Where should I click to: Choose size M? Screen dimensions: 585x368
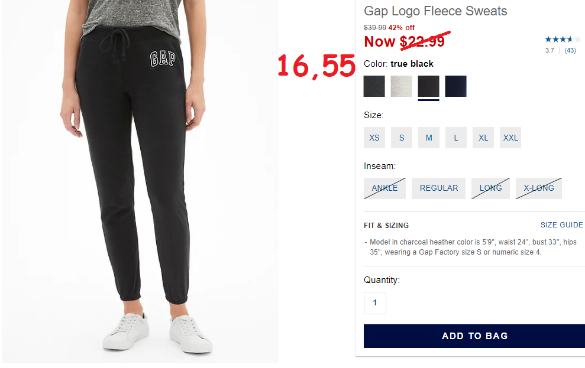coord(429,138)
